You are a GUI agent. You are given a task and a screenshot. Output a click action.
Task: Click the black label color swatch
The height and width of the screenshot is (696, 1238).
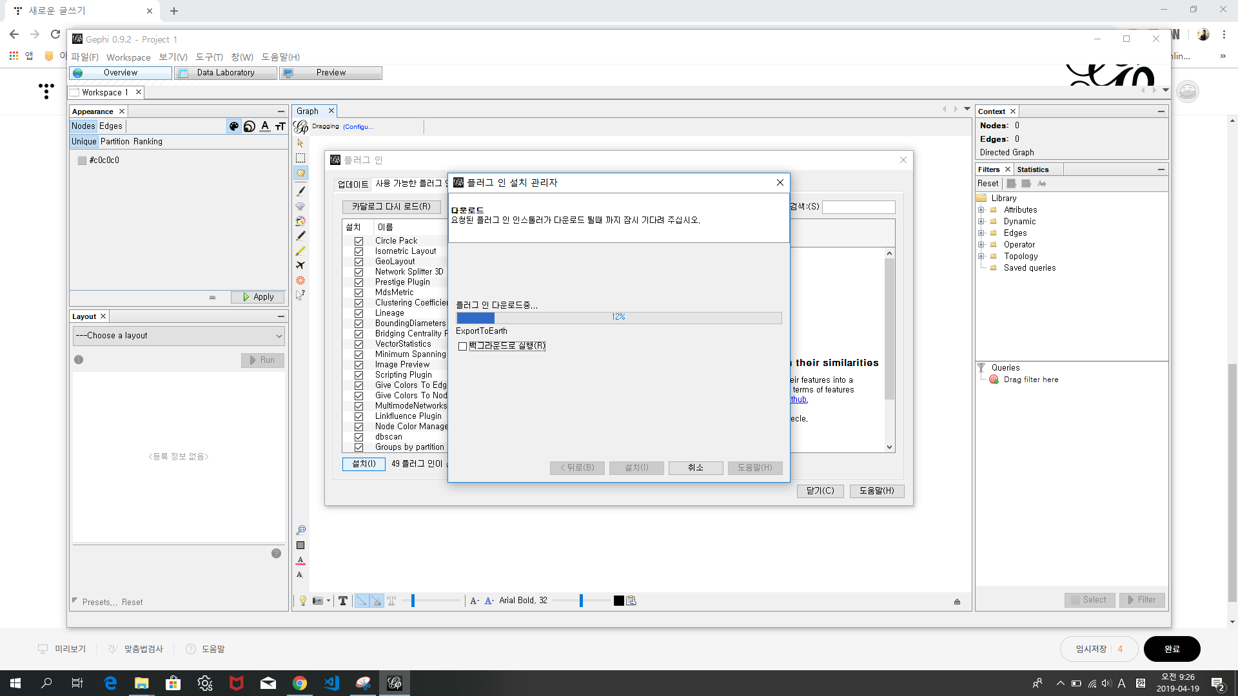point(619,601)
